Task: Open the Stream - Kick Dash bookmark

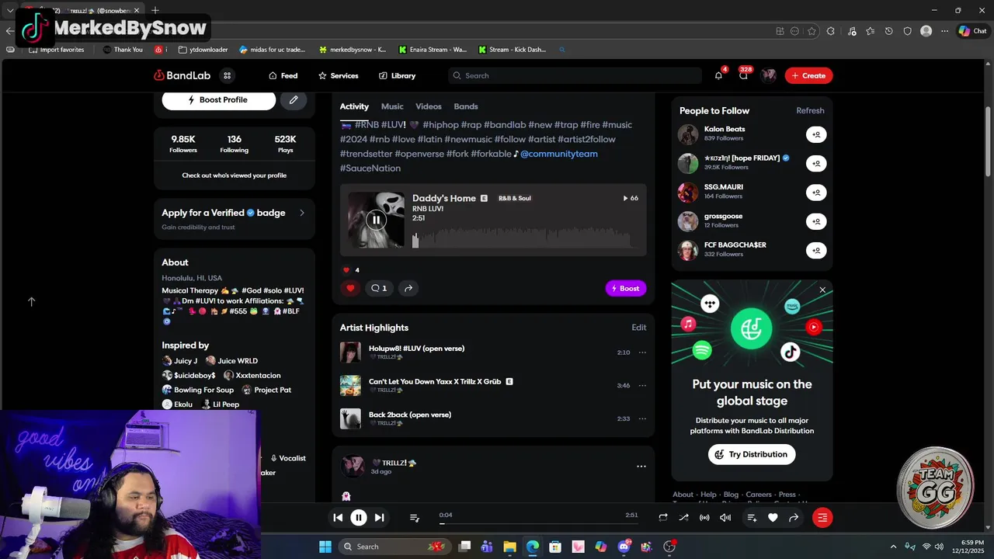Action: 512,50
